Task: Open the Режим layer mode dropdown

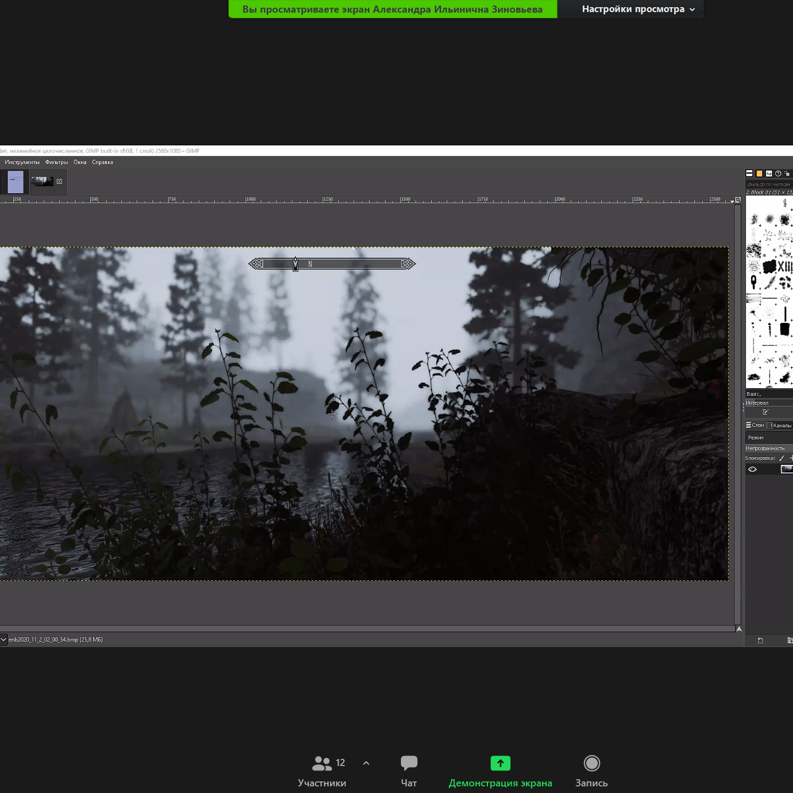Action: click(769, 437)
